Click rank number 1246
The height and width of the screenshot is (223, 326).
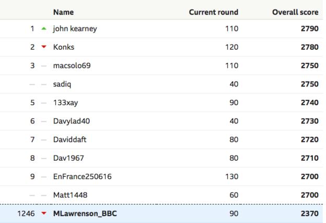tap(26, 214)
